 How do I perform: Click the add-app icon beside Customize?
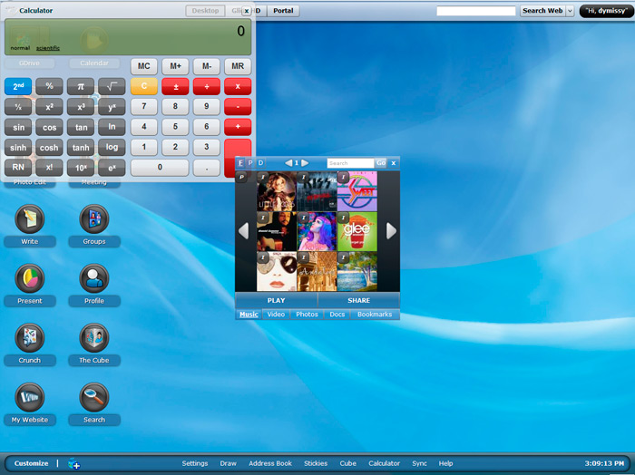tap(74, 463)
